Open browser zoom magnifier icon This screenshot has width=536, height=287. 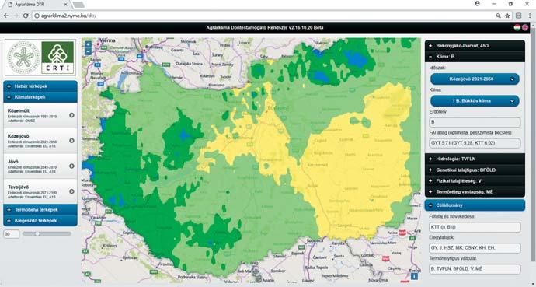tap(499, 16)
